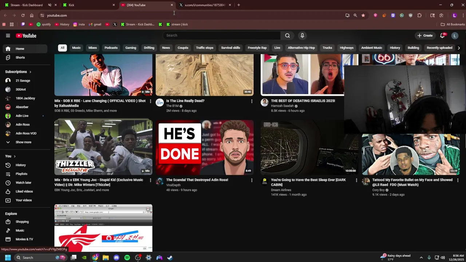Open Music under Explore
The width and height of the screenshot is (466, 262).
(25, 230)
